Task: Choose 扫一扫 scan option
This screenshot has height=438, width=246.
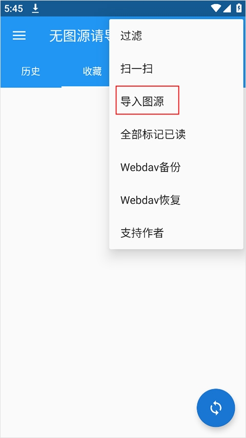Action: tap(176, 69)
